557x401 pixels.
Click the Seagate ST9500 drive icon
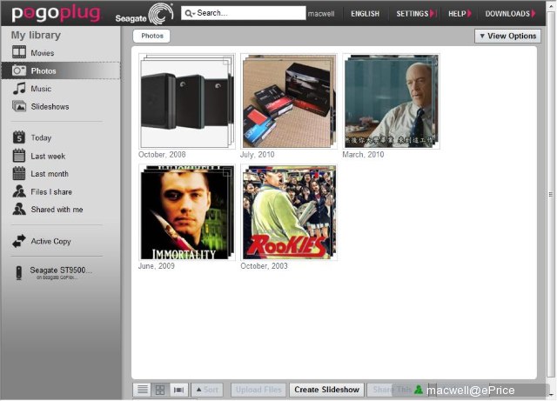[19, 273]
